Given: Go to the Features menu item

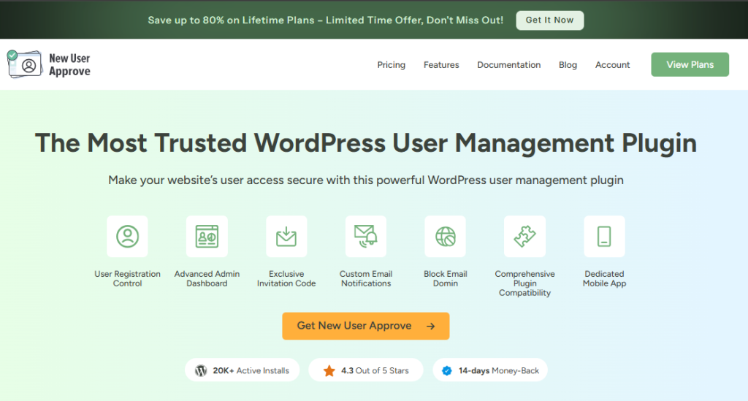Looking at the screenshot, I should point(441,65).
